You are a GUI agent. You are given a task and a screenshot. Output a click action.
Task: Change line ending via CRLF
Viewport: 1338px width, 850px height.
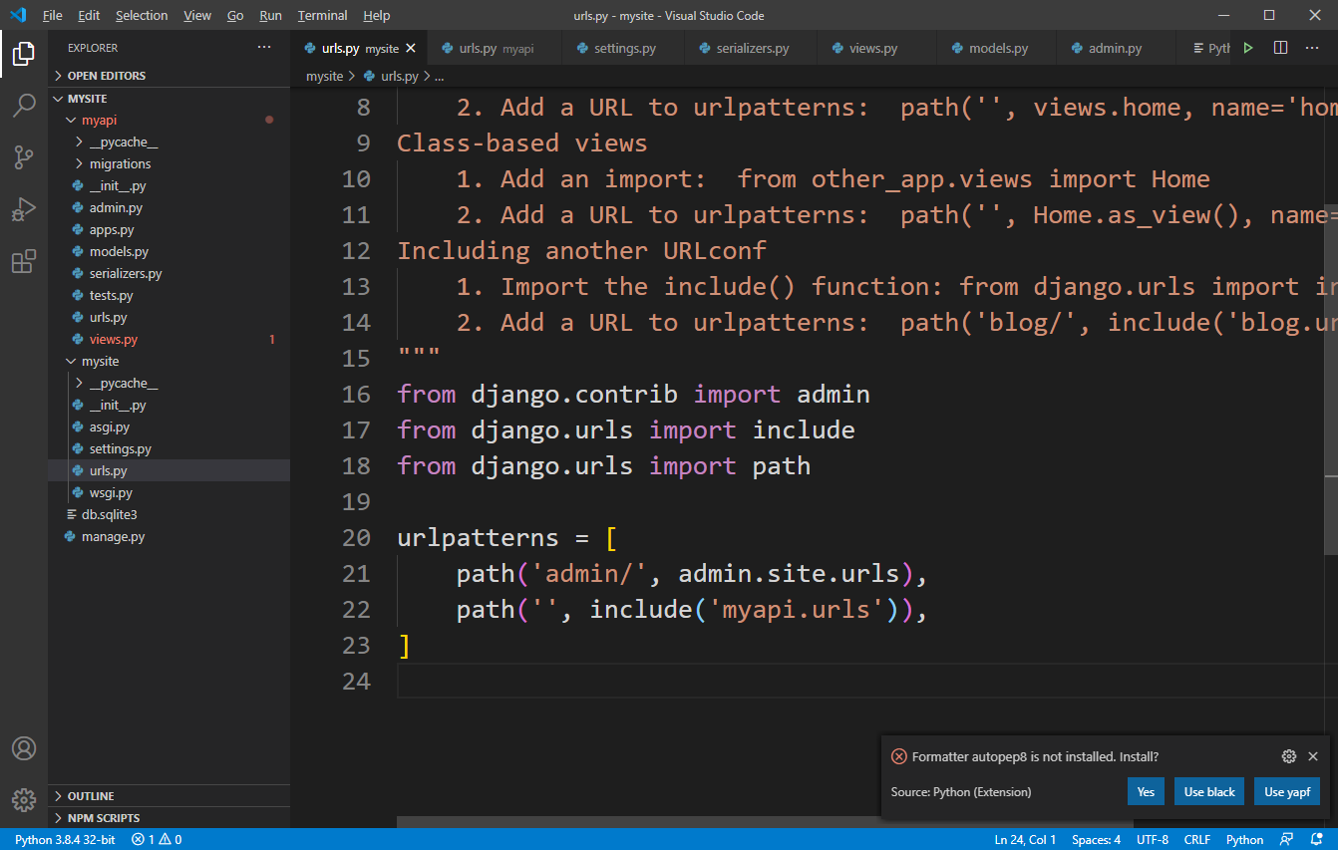pos(1196,839)
